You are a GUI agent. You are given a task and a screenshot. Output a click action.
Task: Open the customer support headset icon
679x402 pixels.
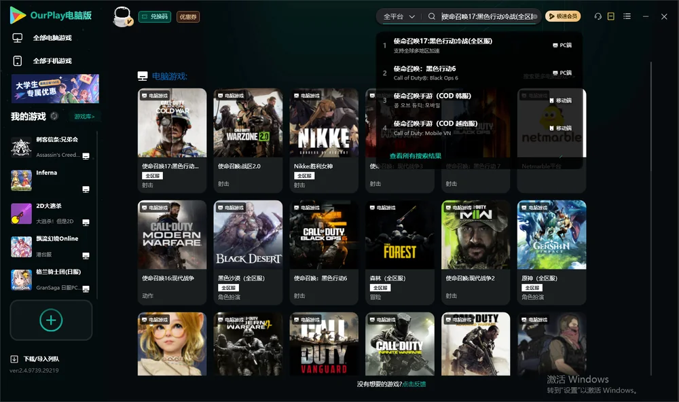598,16
